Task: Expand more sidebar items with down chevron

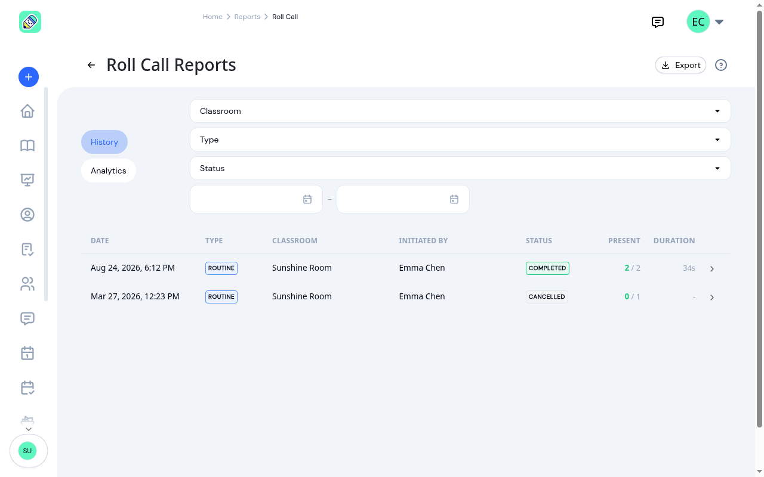Action: pos(28,429)
